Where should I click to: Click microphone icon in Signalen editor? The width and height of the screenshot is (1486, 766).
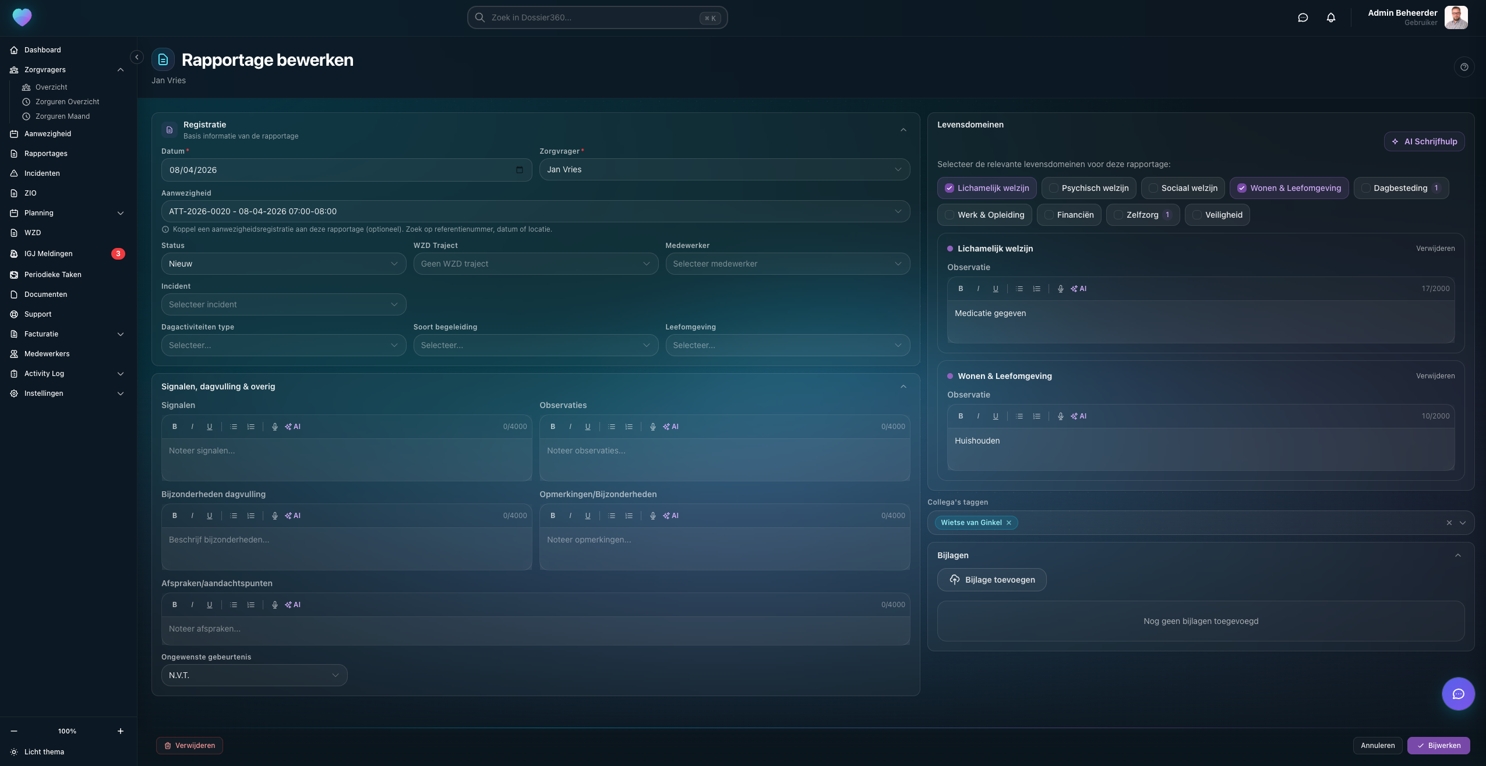pyautogui.click(x=275, y=427)
